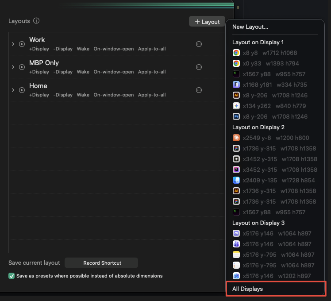Toggle -Display trigger for Work layout
This screenshot has width=331, height=301.
point(63,49)
